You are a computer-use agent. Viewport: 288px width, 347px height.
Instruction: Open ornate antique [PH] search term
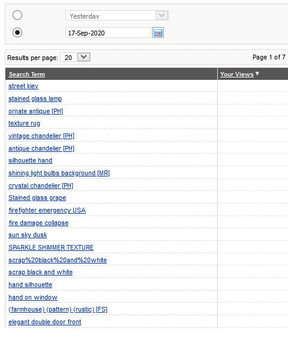coord(35,111)
